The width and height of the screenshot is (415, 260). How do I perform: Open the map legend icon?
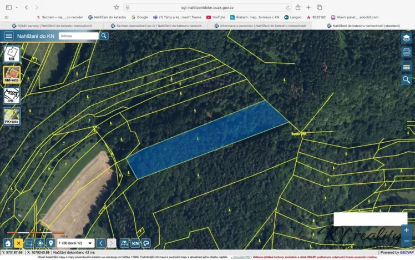point(407,66)
